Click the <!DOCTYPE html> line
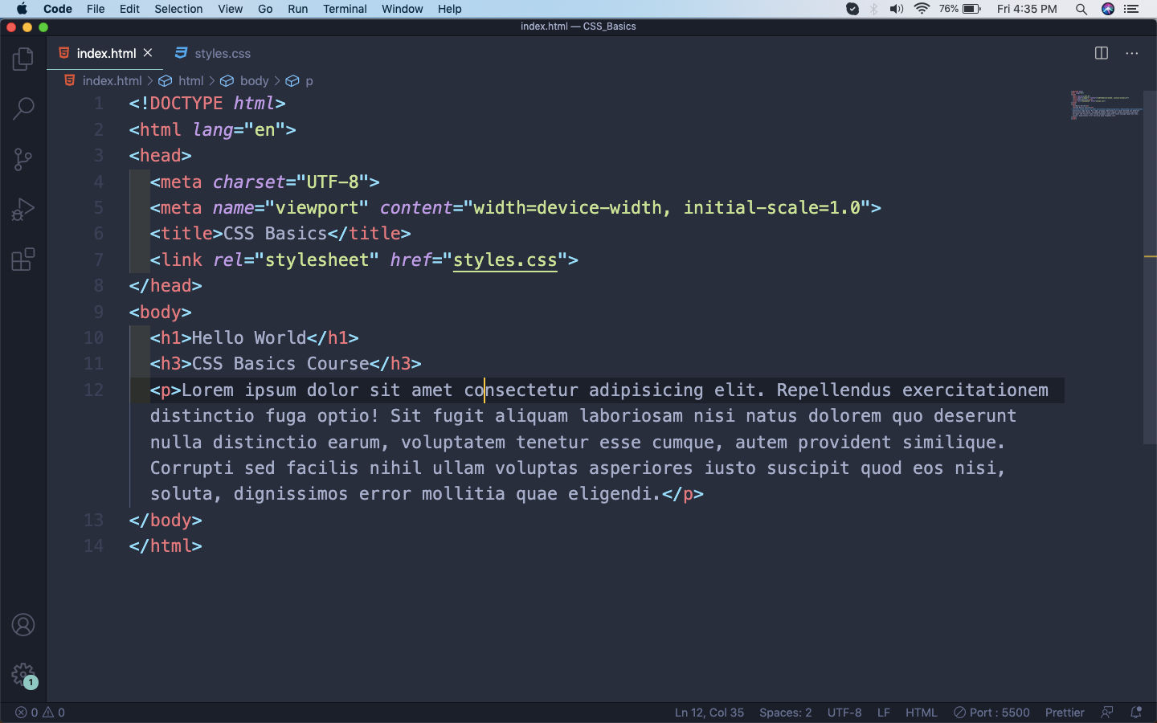 tap(207, 104)
